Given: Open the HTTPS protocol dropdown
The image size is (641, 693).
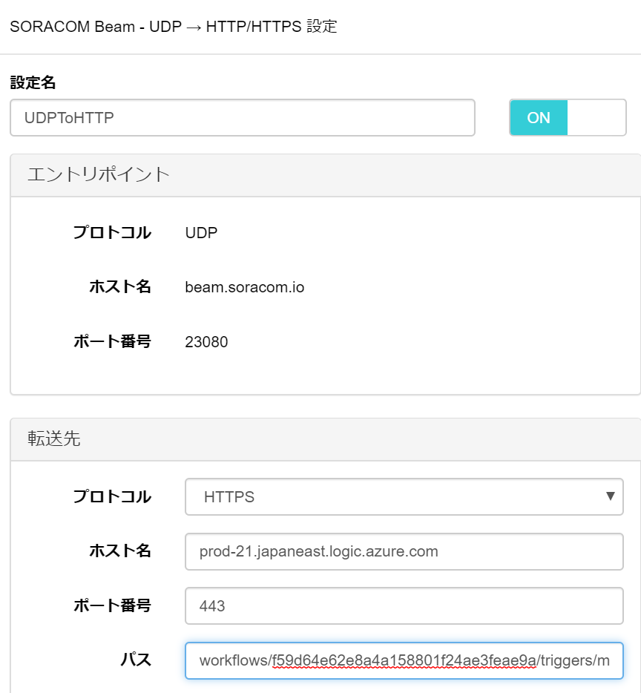Looking at the screenshot, I should point(404,497).
